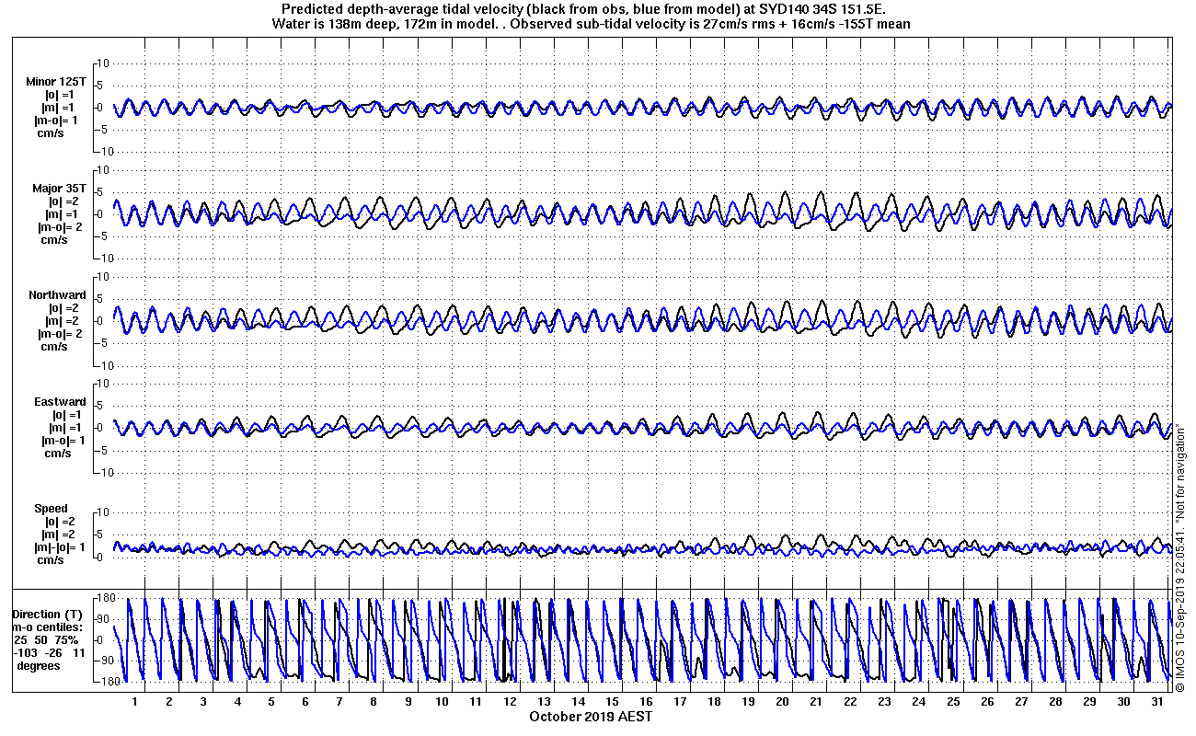Click day label '31' on the date axis
The image size is (1196, 736).
coord(1156,701)
